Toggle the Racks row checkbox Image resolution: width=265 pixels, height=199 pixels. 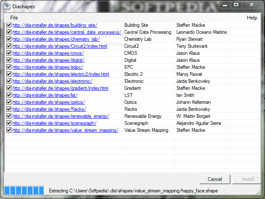tap(9, 109)
